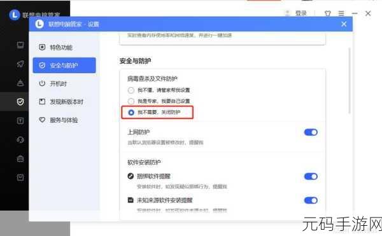This screenshot has width=382, height=236.
Task: Select the 我是专家，我要自己设置 radio option
Action: (131, 101)
